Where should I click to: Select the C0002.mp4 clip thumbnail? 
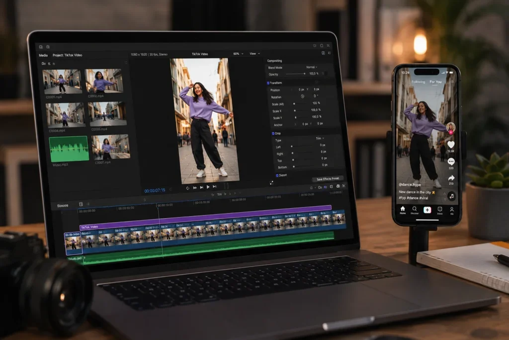click(104, 81)
